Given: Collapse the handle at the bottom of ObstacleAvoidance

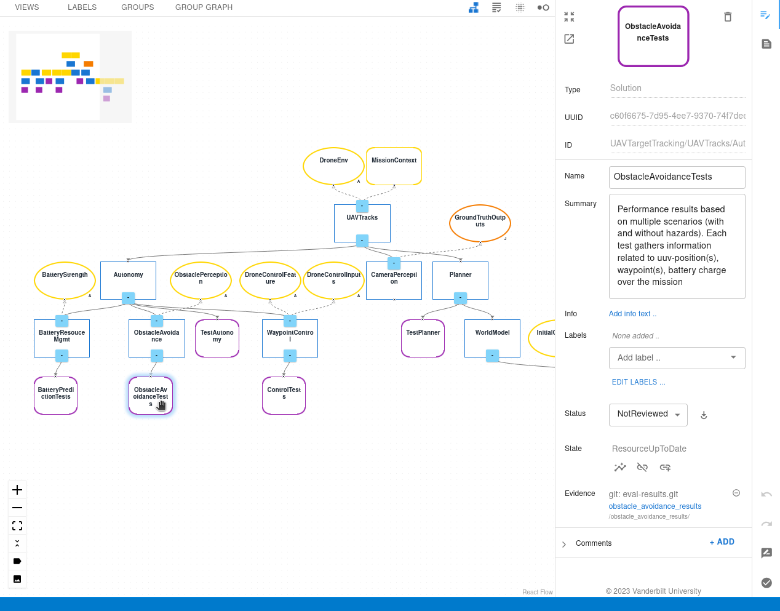Looking at the screenshot, I should pyautogui.click(x=157, y=355).
